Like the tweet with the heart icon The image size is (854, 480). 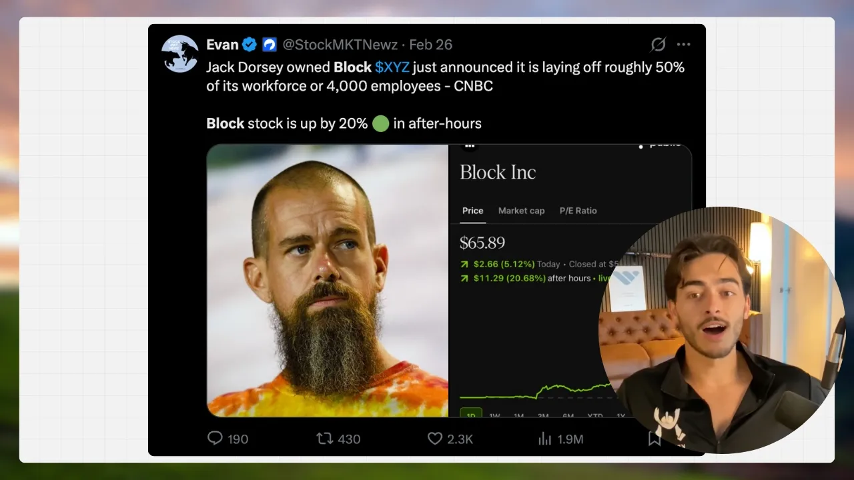435,438
